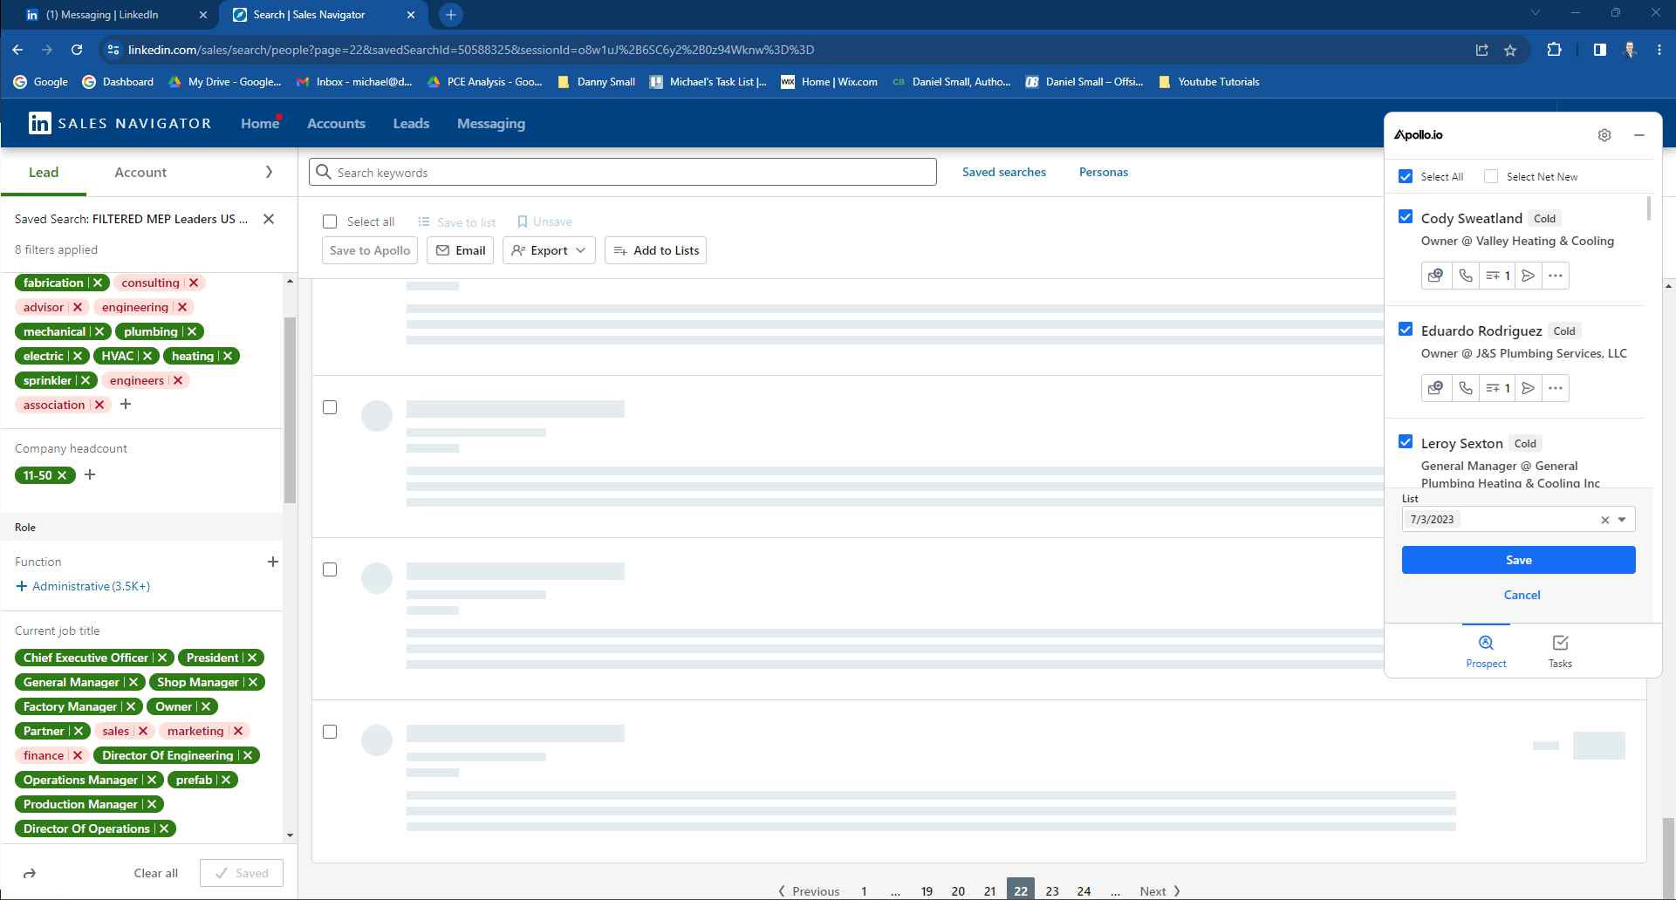The width and height of the screenshot is (1676, 900).
Task: Click sequence icon for Eduardo Rodriguez
Action: click(x=1498, y=388)
